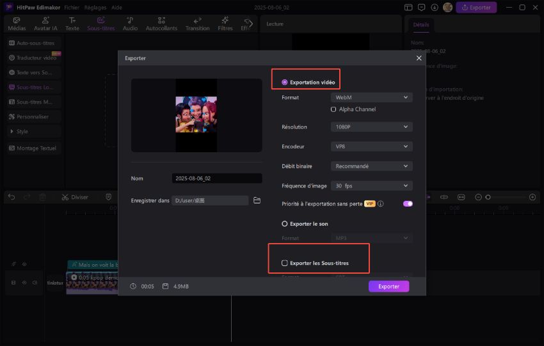Open the Avatar IA panel
Screen dimensions: 544x346
[45, 24]
